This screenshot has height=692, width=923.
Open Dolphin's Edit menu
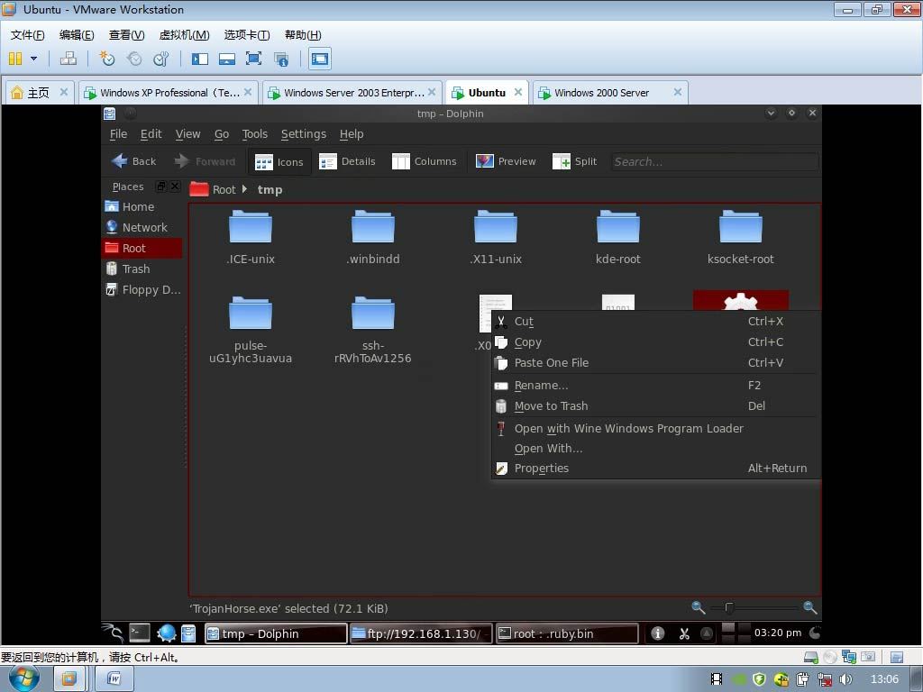click(x=151, y=134)
